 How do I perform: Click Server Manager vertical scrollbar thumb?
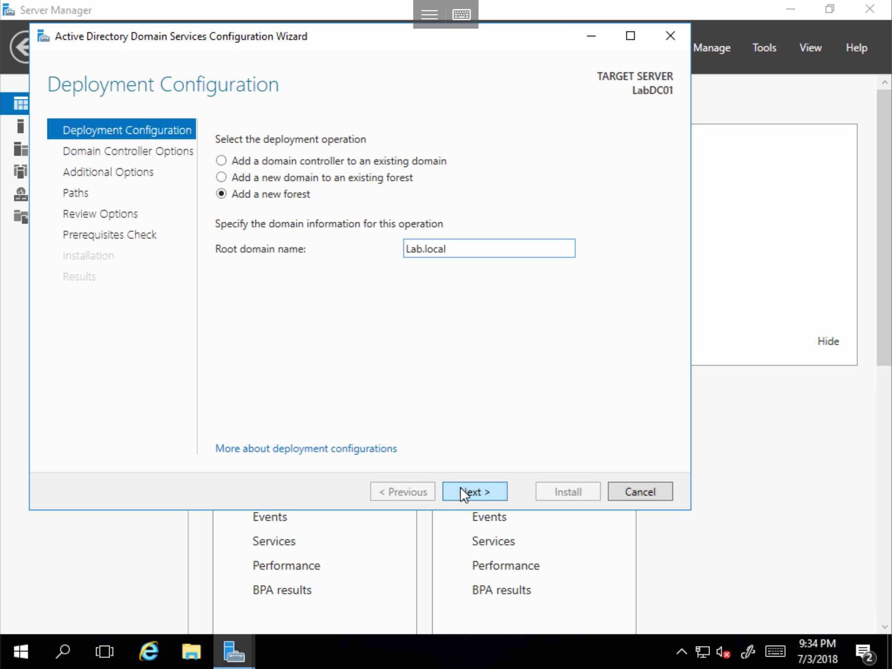pos(884,228)
